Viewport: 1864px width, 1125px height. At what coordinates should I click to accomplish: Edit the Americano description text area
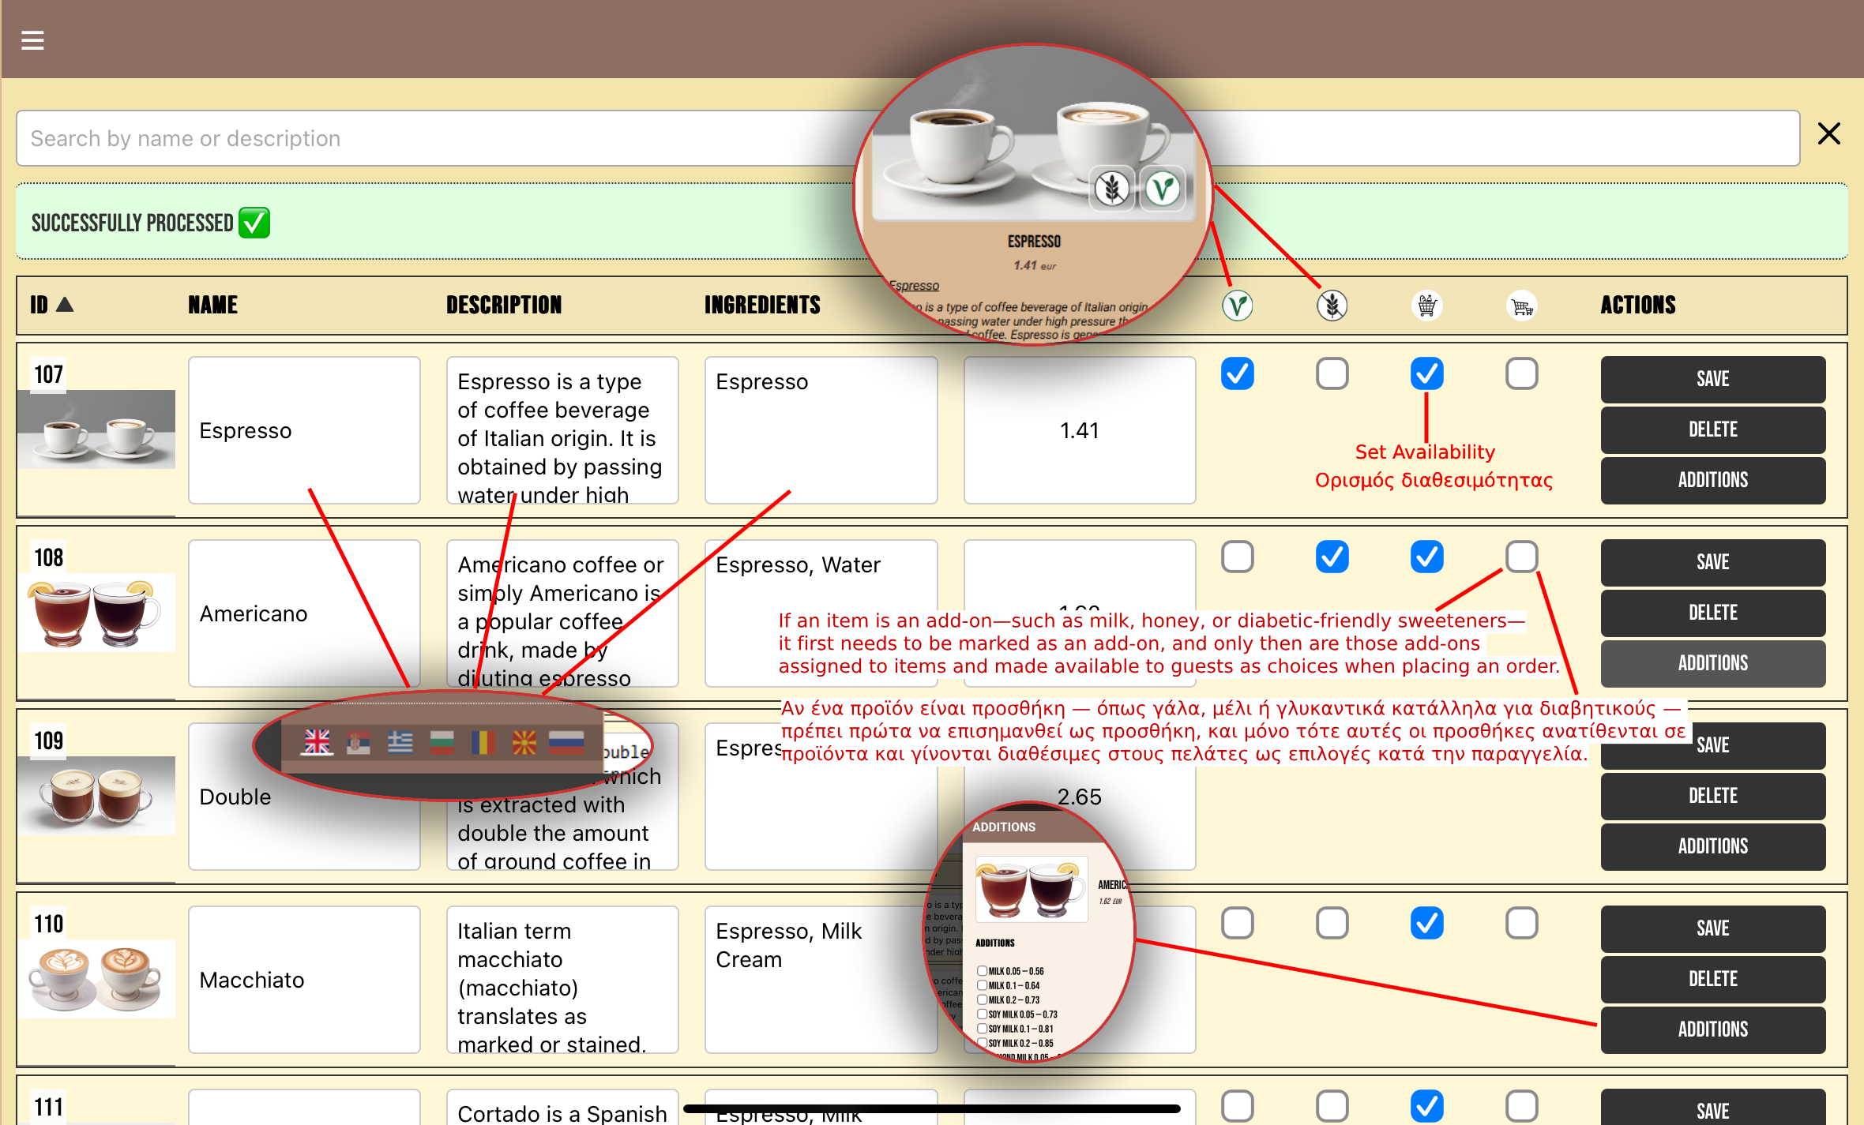click(562, 613)
